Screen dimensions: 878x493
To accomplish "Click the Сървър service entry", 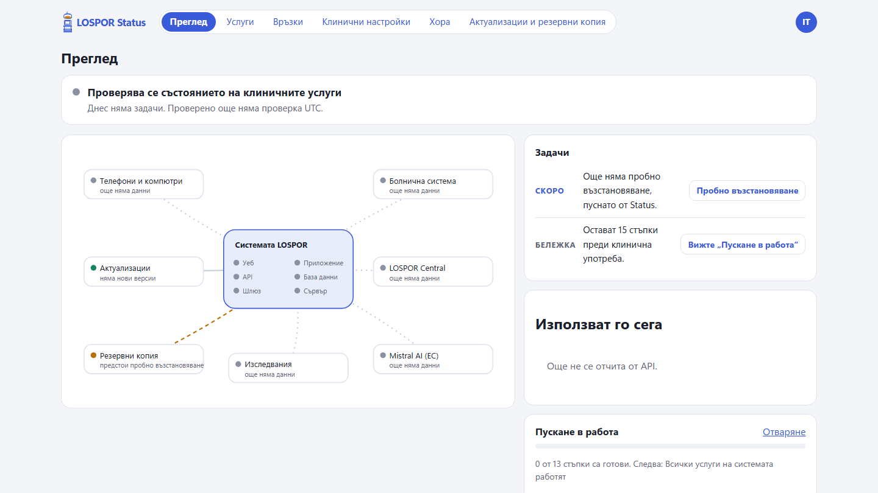I will [311, 291].
